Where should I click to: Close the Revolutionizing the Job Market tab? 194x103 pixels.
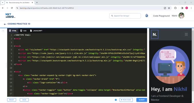(32, 3)
